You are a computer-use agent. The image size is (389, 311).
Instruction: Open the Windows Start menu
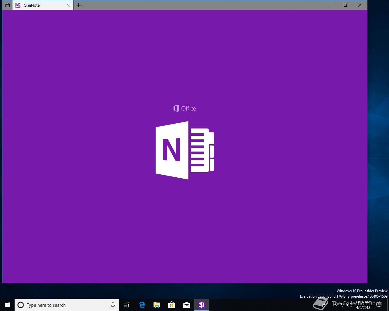click(7, 305)
